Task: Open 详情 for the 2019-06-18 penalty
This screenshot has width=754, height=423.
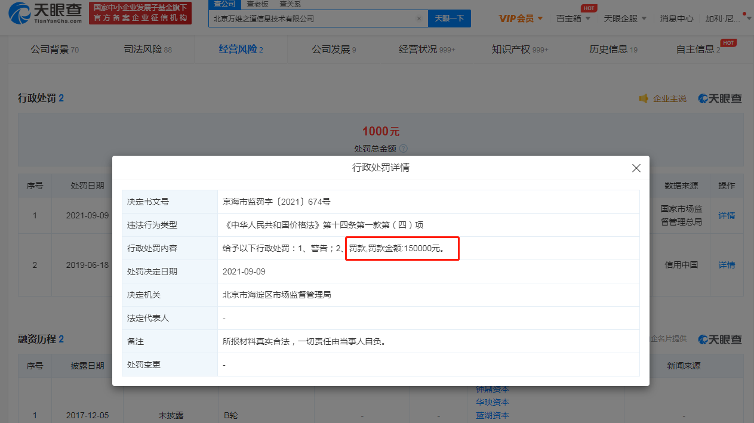Action: pyautogui.click(x=727, y=265)
